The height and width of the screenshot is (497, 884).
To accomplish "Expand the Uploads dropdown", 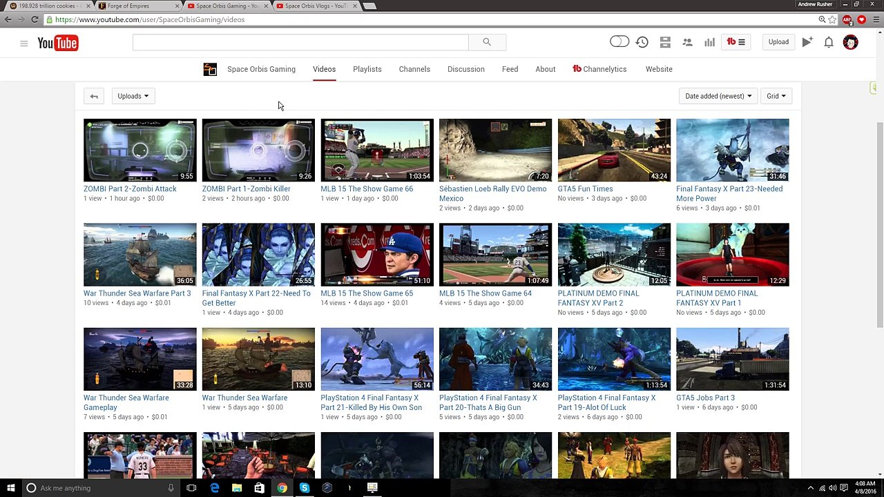I will (133, 96).
